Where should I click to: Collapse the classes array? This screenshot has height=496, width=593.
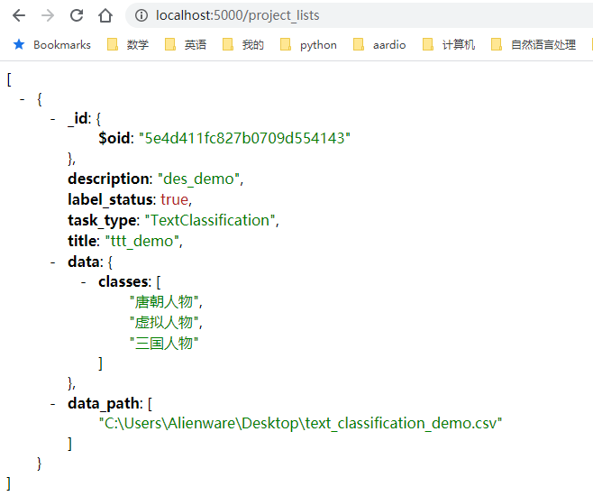click(x=84, y=282)
